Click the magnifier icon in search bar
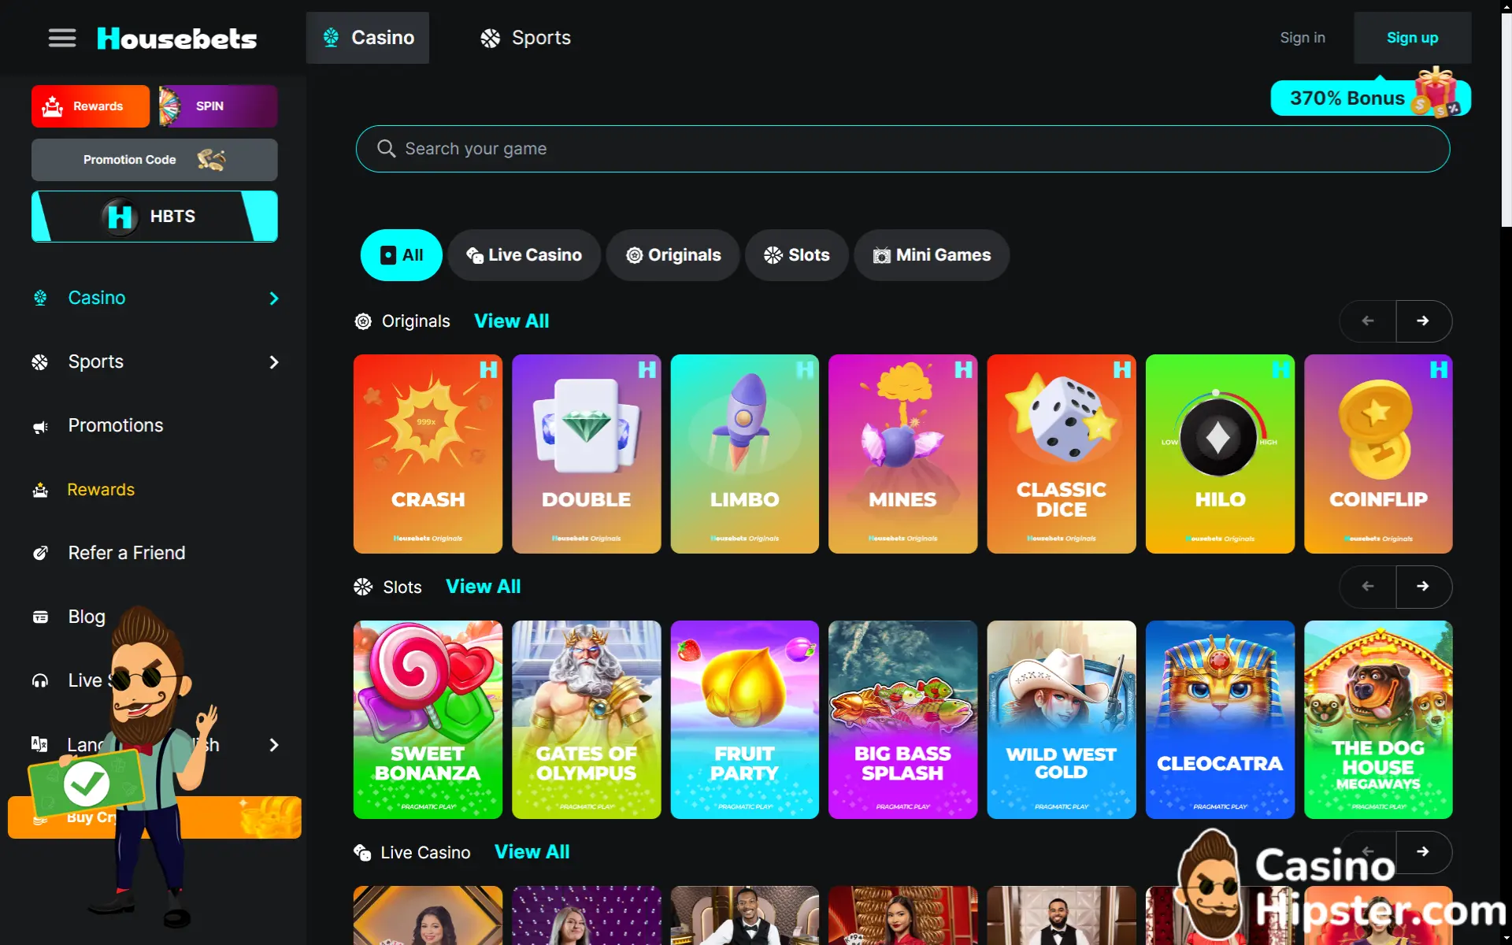1512x945 pixels. 386,149
